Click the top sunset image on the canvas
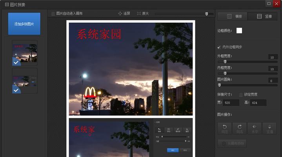The image size is (282, 157). click(131, 69)
